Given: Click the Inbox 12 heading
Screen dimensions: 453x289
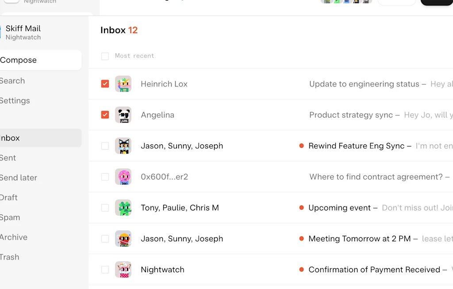Looking at the screenshot, I should coord(119,30).
